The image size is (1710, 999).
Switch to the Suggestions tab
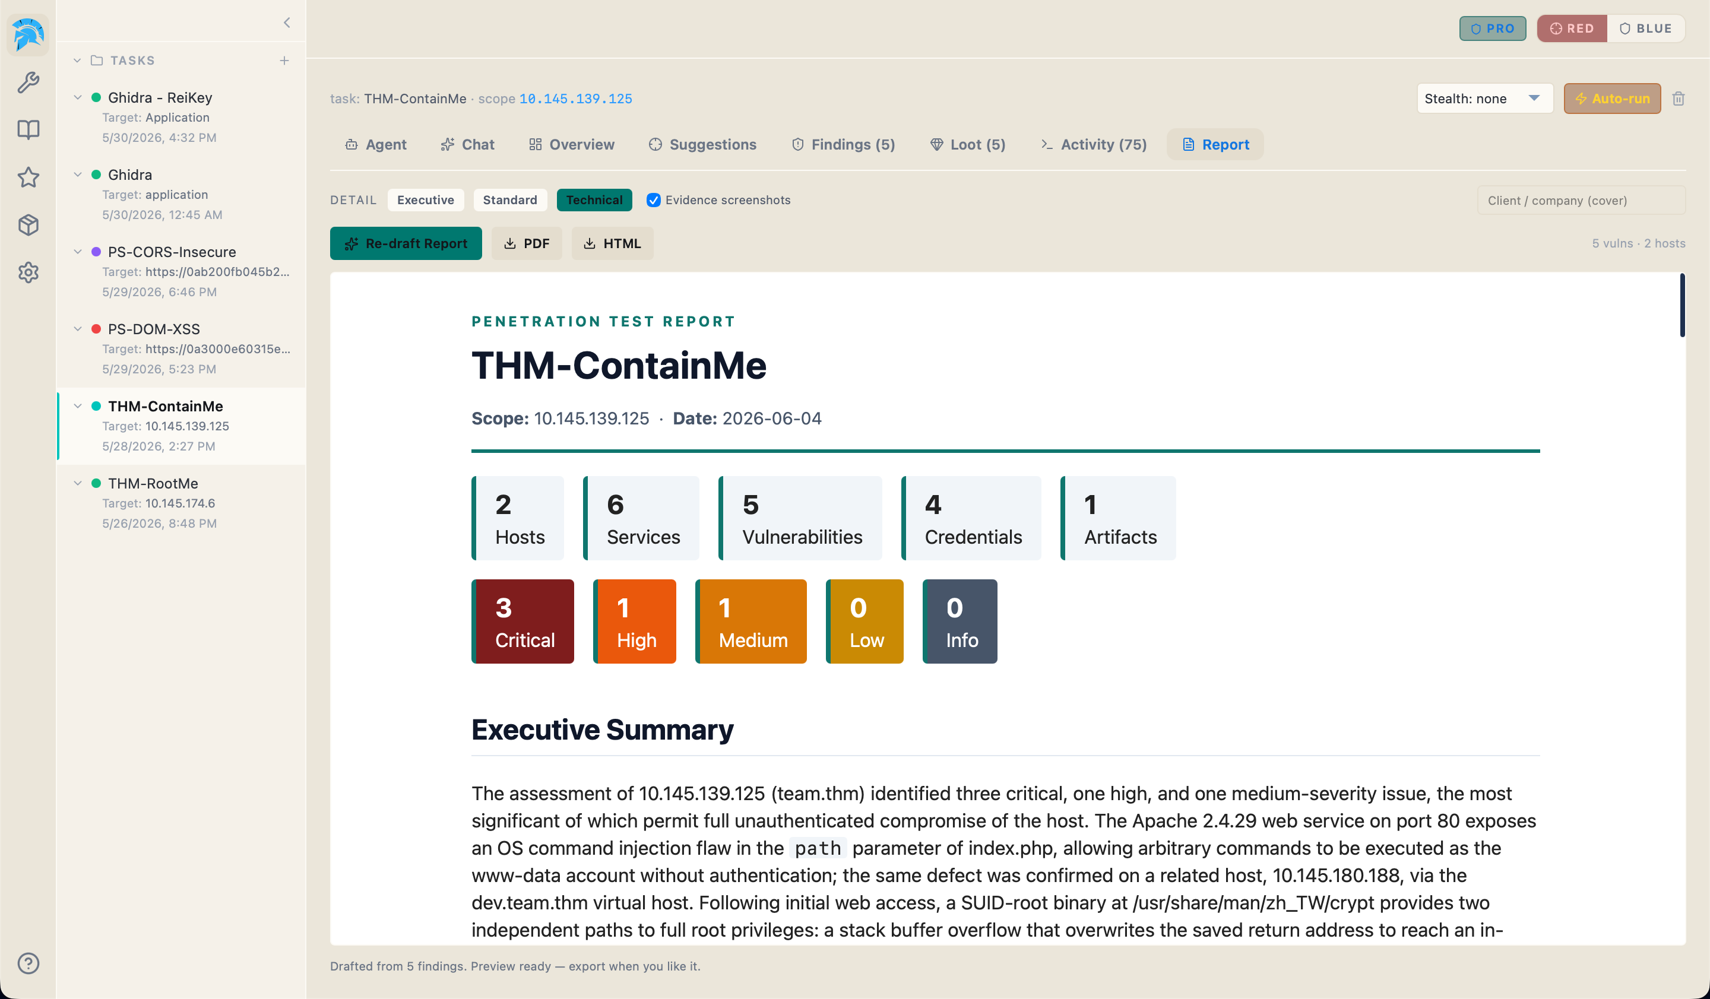point(702,144)
